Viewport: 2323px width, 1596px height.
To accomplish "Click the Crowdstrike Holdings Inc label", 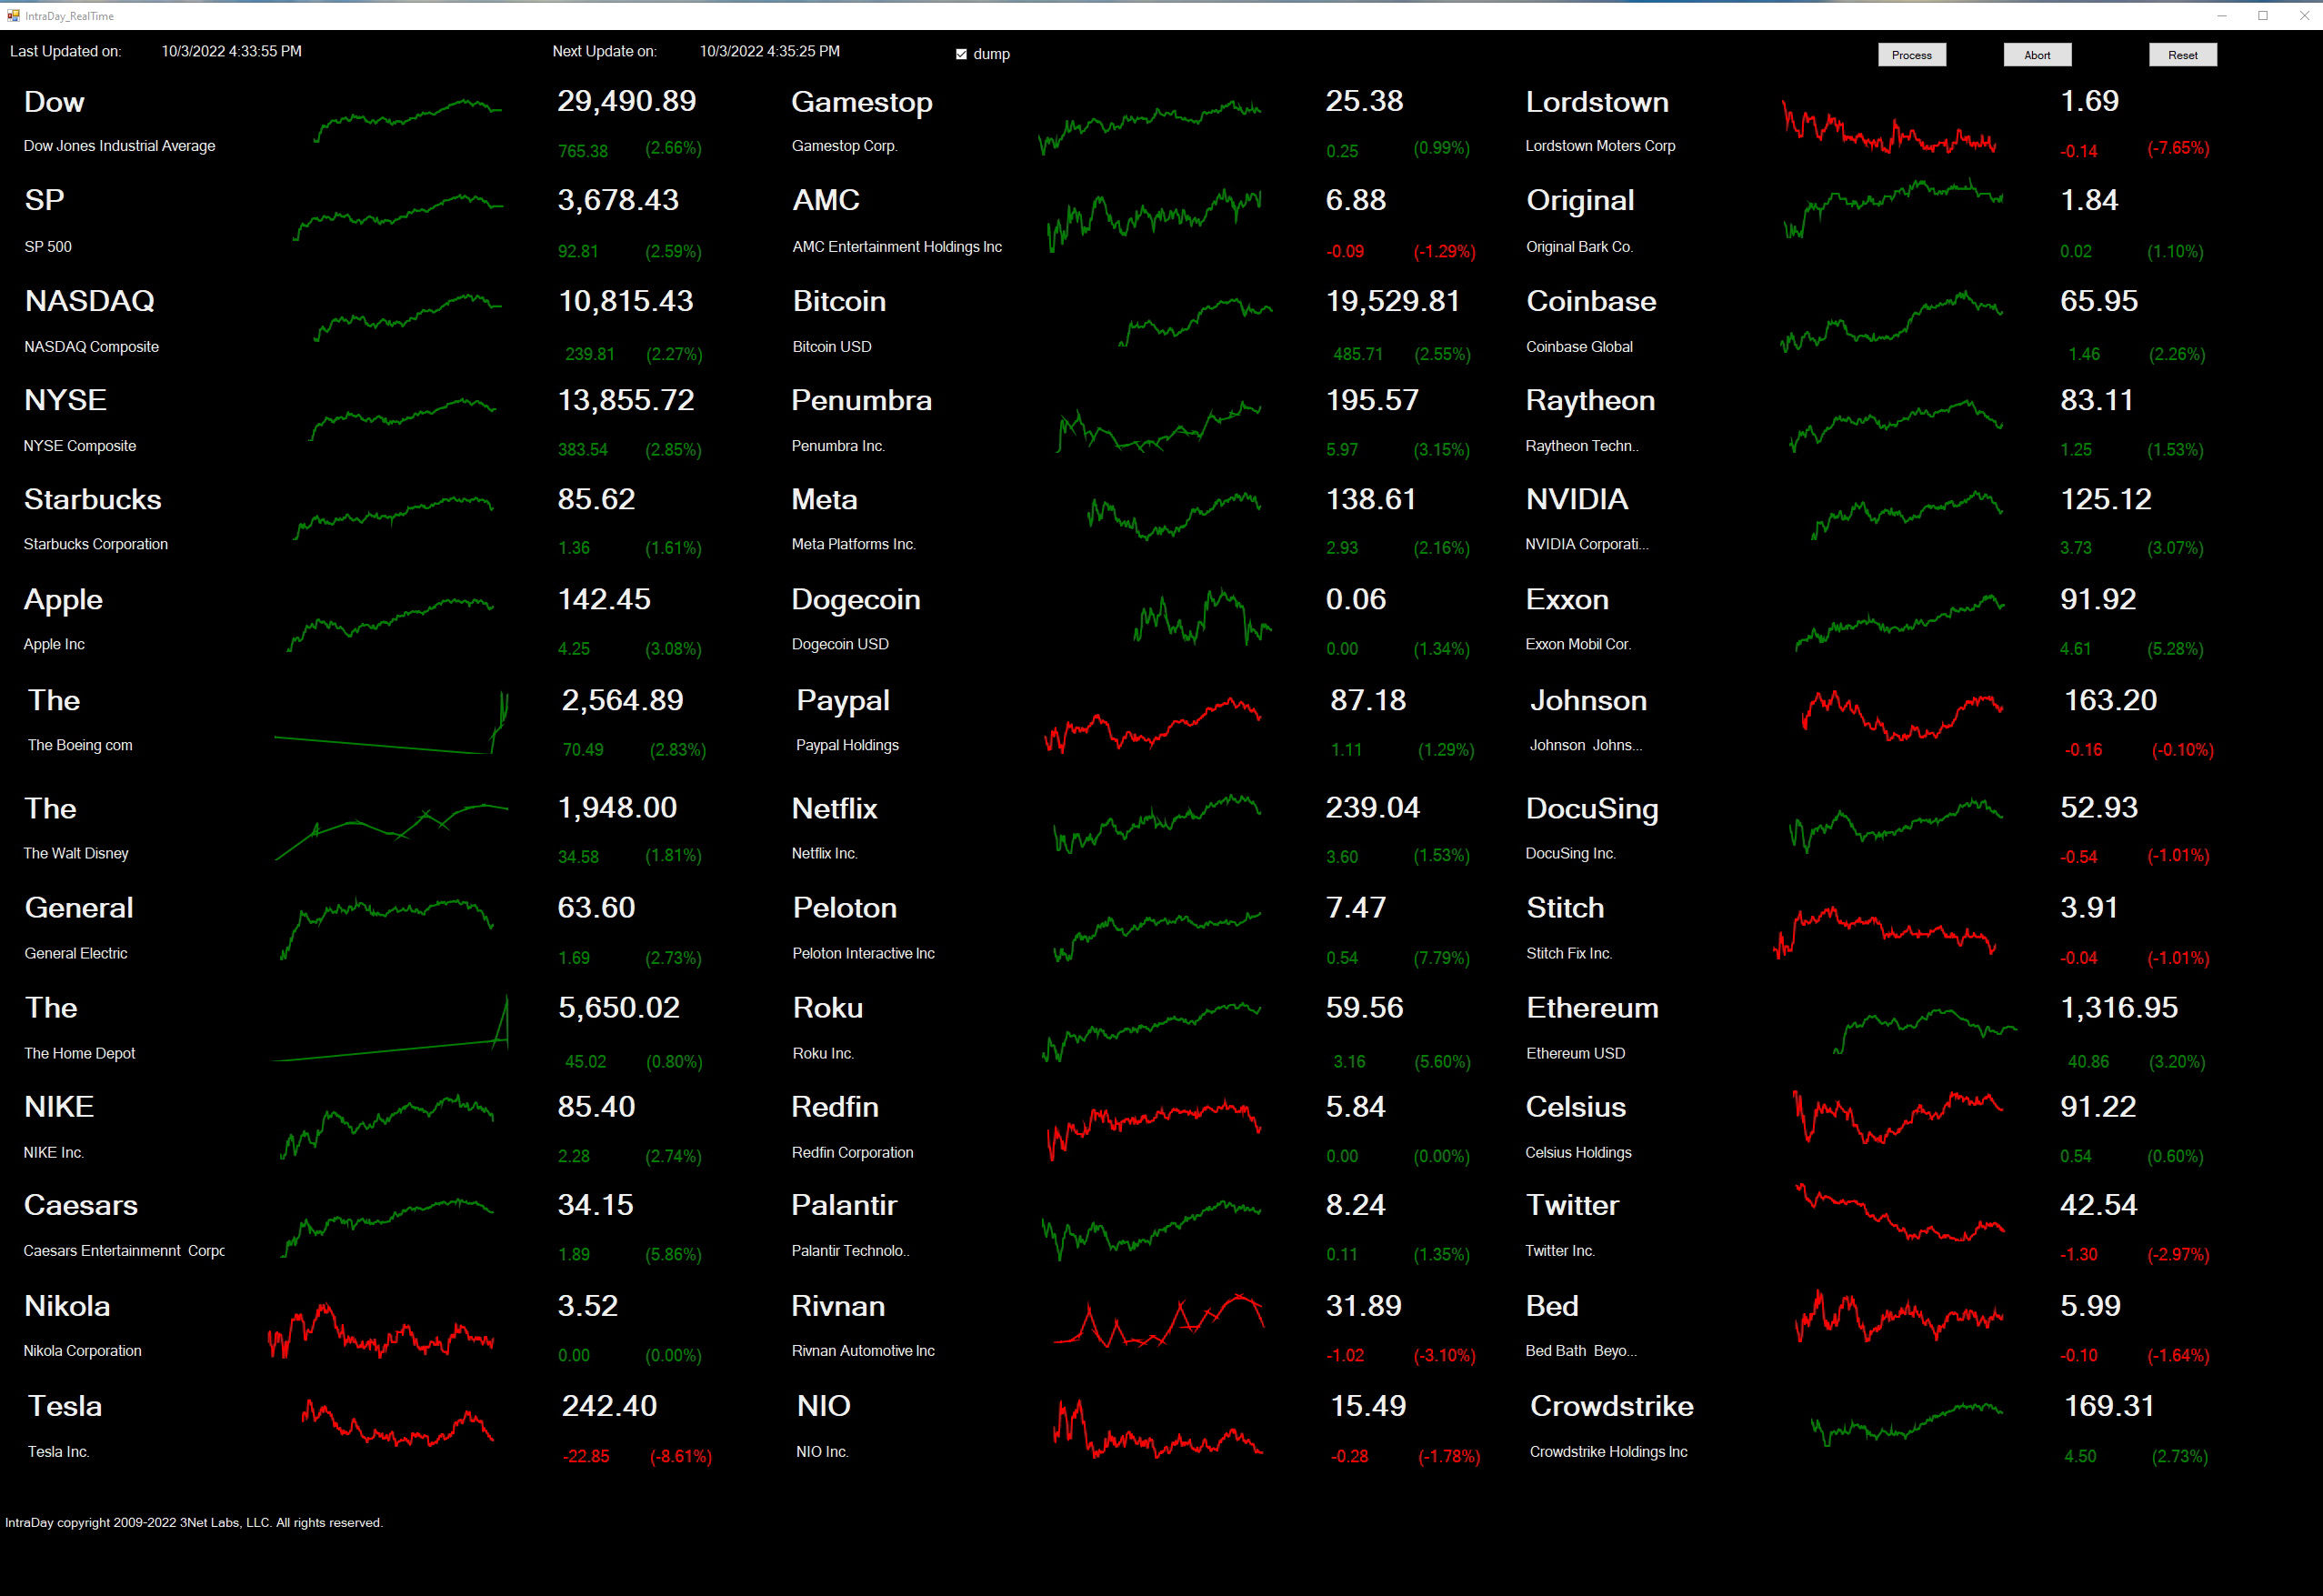I will pyautogui.click(x=1607, y=1451).
